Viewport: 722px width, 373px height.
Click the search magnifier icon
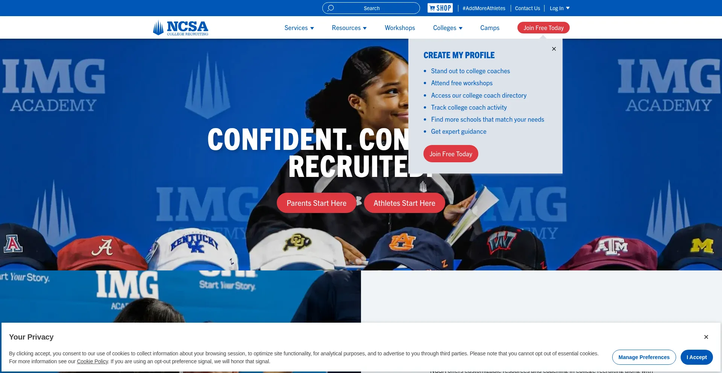331,8
